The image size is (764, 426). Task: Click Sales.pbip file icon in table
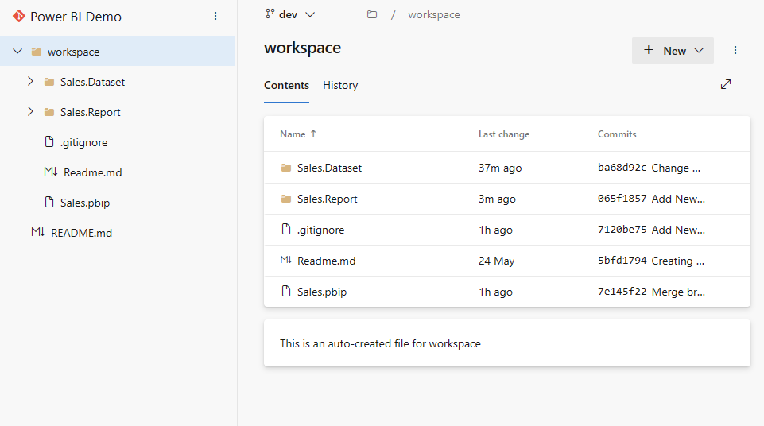(x=286, y=291)
